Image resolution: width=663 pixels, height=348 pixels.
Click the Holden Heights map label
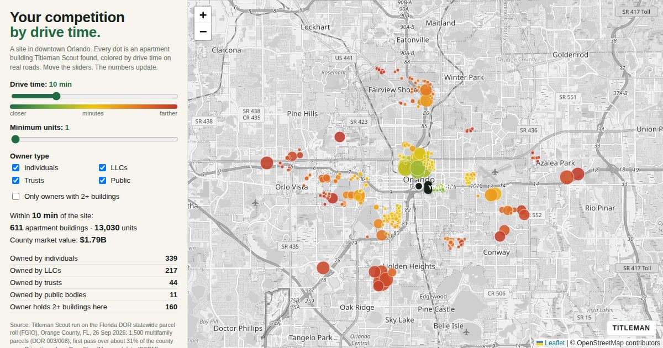[x=409, y=266]
